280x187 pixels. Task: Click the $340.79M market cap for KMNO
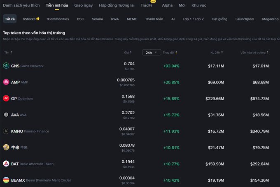point(259,131)
